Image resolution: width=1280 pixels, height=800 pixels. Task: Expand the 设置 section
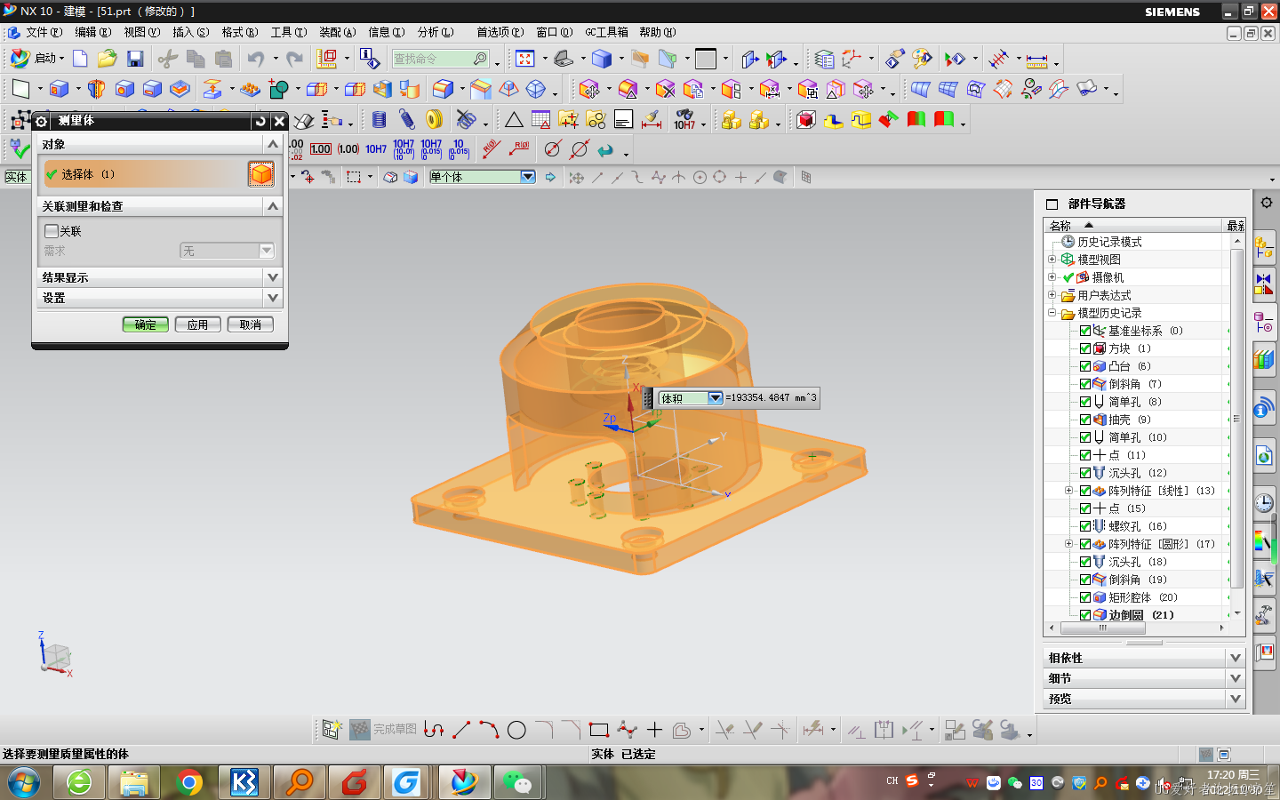pos(273,298)
